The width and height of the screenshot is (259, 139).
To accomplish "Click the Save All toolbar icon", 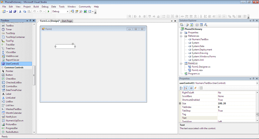I will (x=15, y=12).
